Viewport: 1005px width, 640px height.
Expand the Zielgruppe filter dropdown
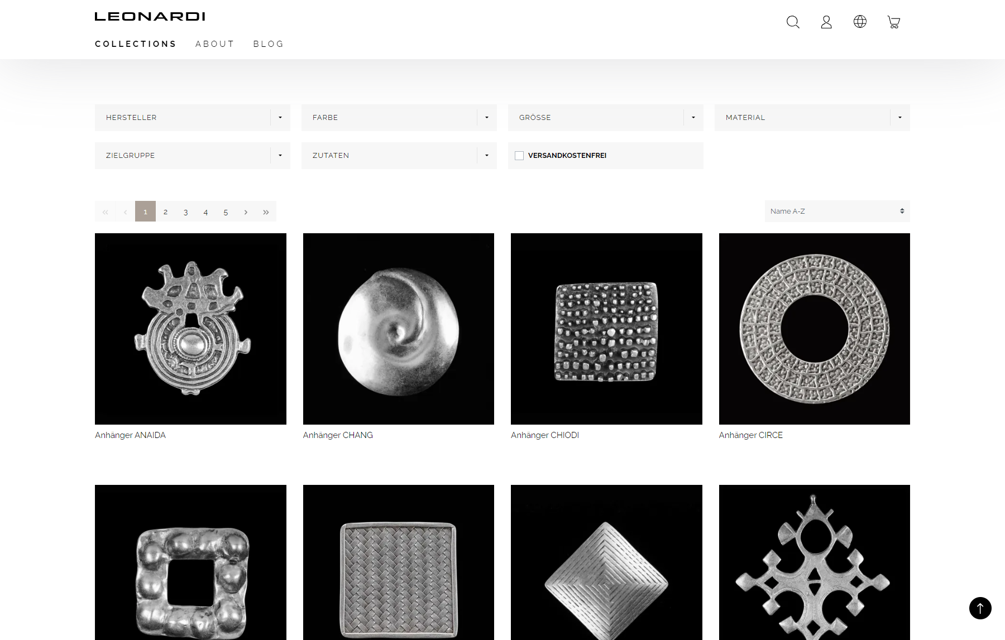pyautogui.click(x=193, y=156)
